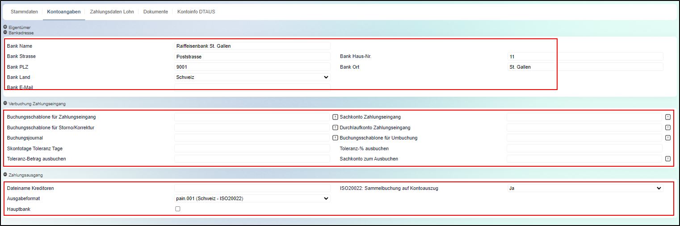Open the Zahlungsdaten Lohn tab
Screen dimensions: 680x226
click(x=112, y=12)
